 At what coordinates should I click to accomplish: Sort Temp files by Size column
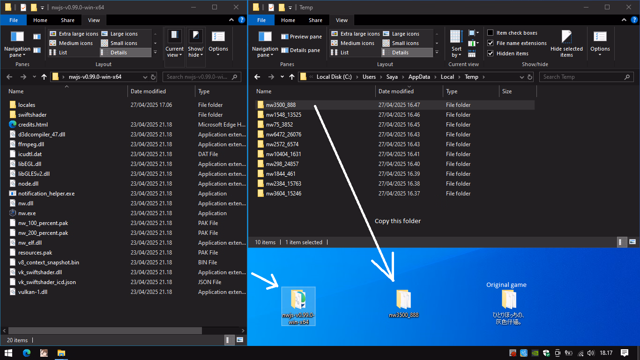(x=517, y=91)
